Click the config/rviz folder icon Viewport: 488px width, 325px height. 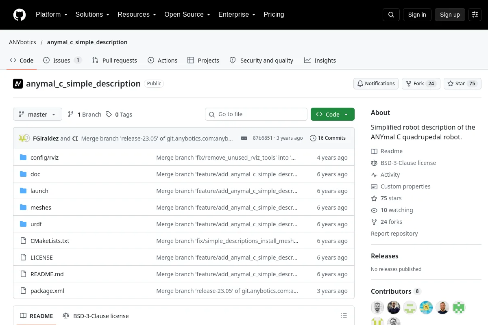[x=23, y=158]
